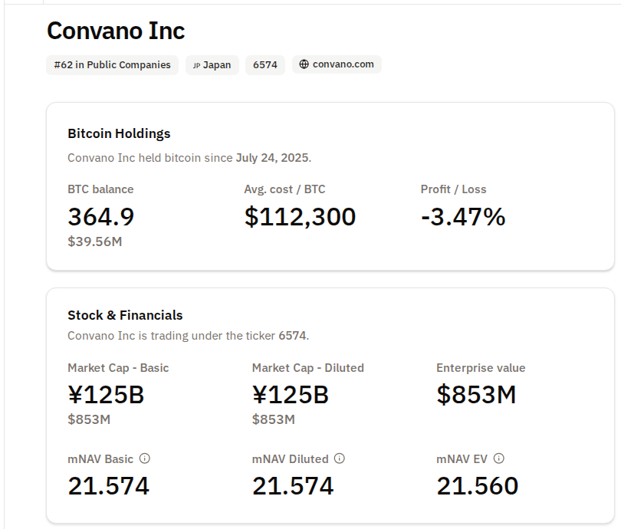Click the ¥125B value under Market Cap - Diluted
The image size is (621, 529).
(290, 395)
